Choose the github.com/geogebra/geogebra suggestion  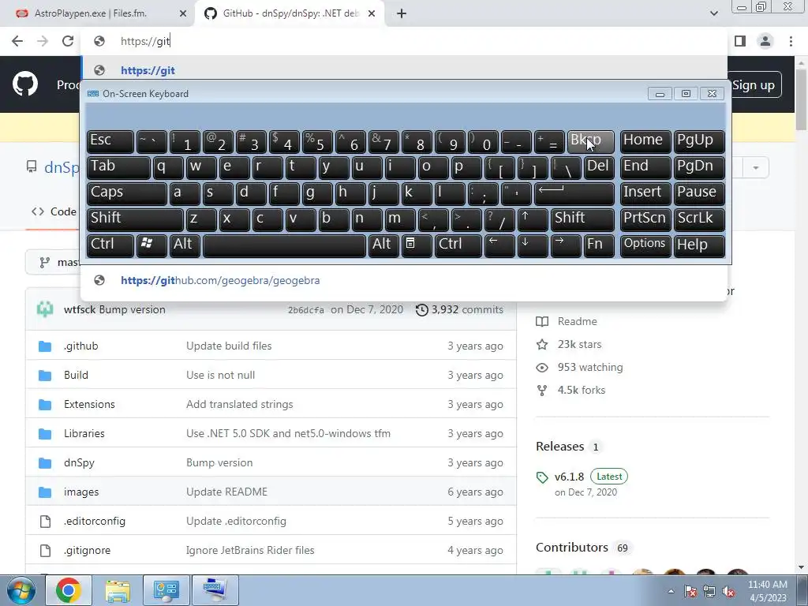[405, 280]
